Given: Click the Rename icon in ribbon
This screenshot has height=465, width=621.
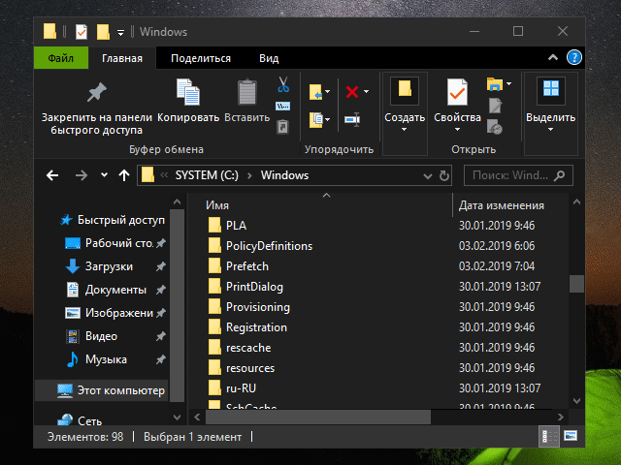Looking at the screenshot, I should (x=352, y=119).
